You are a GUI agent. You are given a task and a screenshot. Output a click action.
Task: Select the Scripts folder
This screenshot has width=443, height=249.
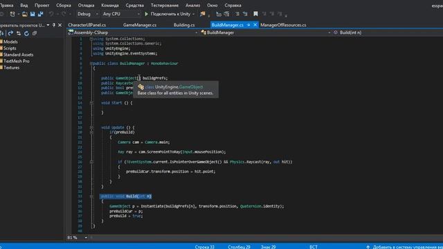10,48
